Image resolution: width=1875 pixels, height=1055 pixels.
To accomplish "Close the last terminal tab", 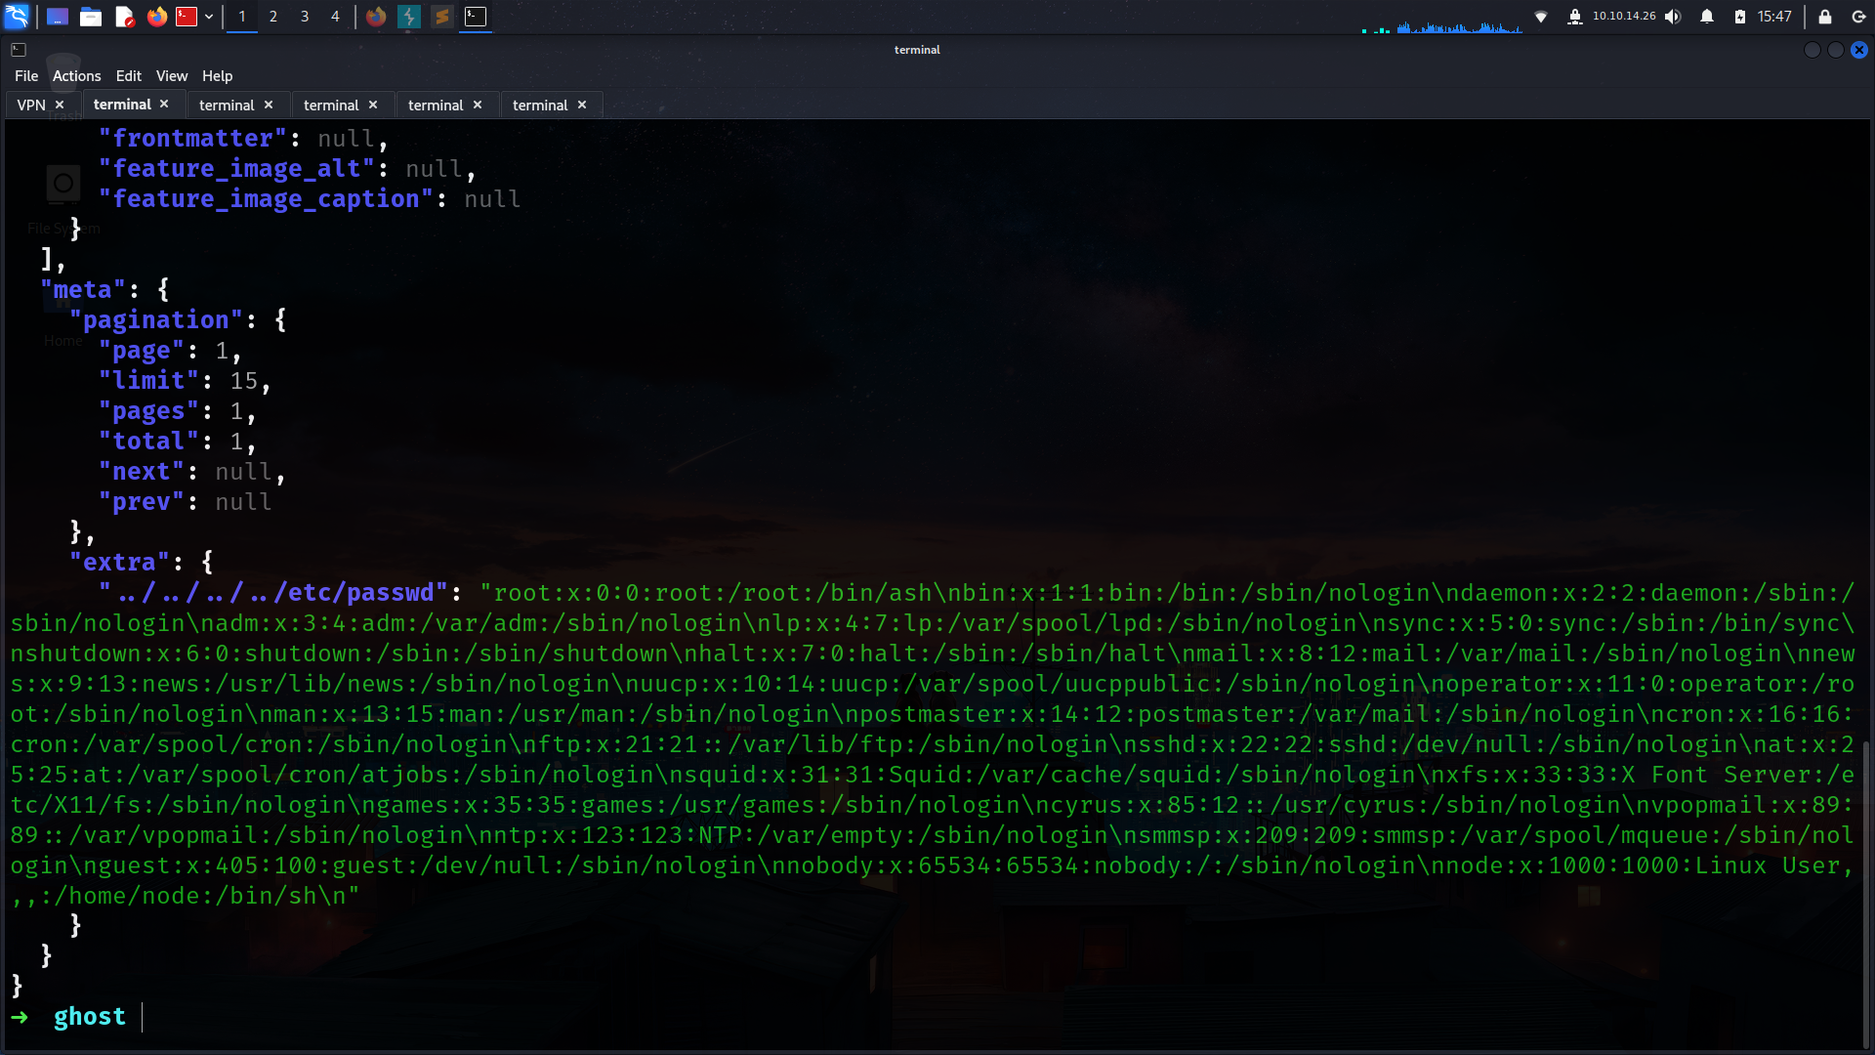I will [582, 105].
